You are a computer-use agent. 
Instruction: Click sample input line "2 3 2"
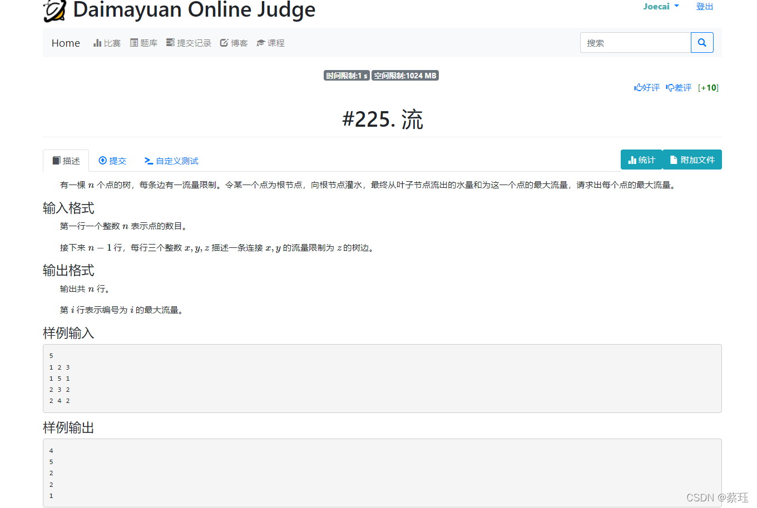[x=60, y=390]
